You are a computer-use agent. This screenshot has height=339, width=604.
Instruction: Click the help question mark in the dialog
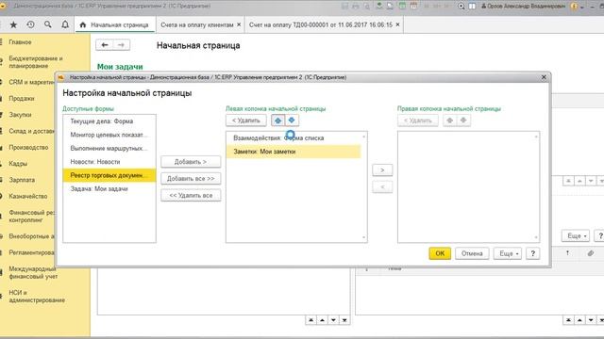coord(532,253)
